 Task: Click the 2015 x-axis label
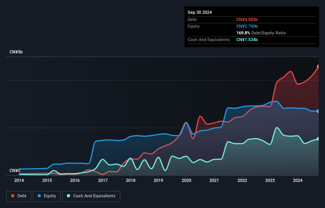point(47,180)
